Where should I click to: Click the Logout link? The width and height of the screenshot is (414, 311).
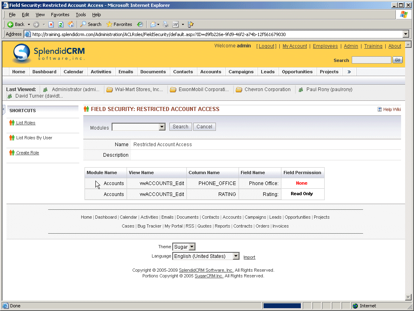point(266,46)
